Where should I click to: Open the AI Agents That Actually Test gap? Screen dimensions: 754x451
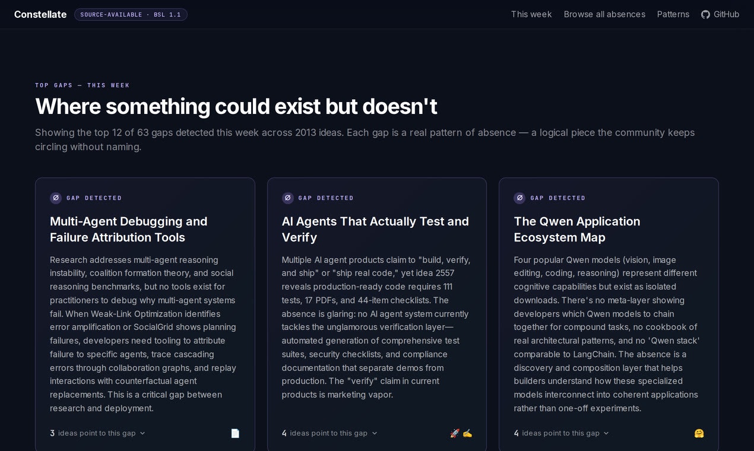375,229
